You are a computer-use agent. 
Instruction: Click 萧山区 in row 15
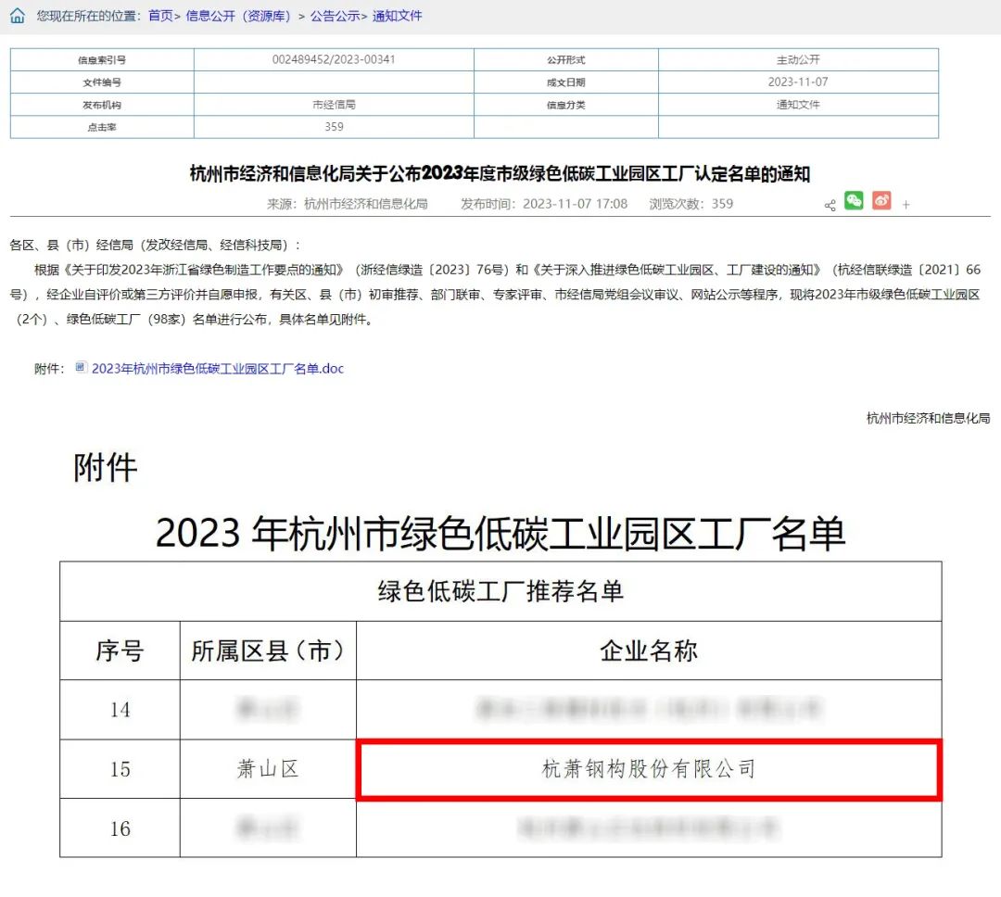coord(268,769)
